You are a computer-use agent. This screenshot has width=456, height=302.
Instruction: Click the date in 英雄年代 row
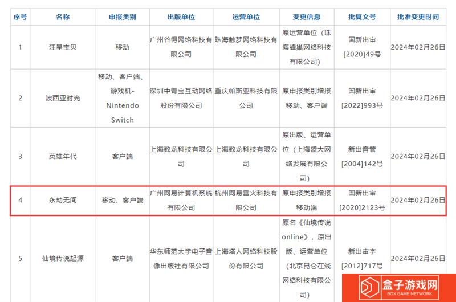pos(418,156)
